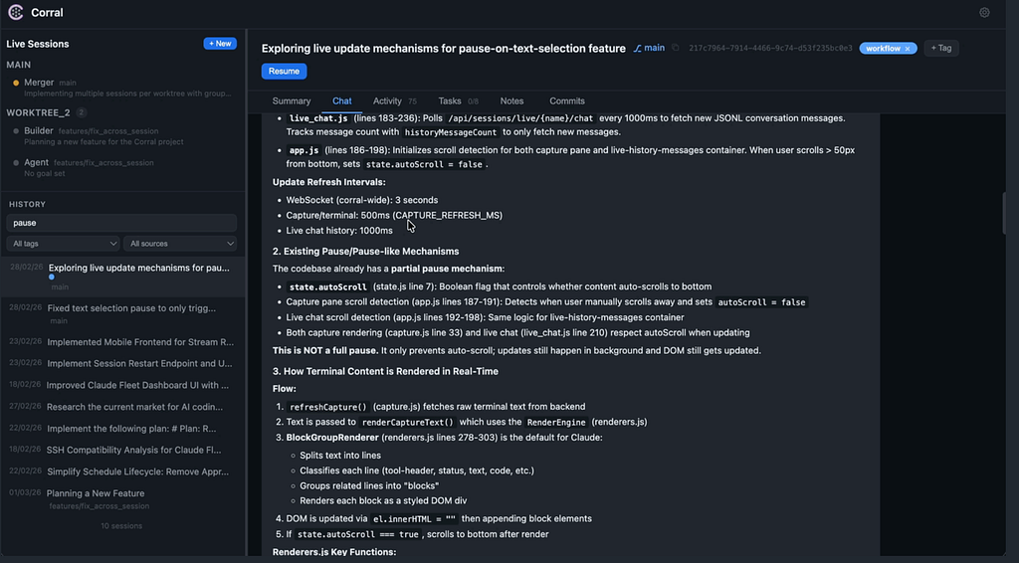Viewport: 1019px width, 563px height.
Task: Create a session with + New button
Action: click(220, 44)
